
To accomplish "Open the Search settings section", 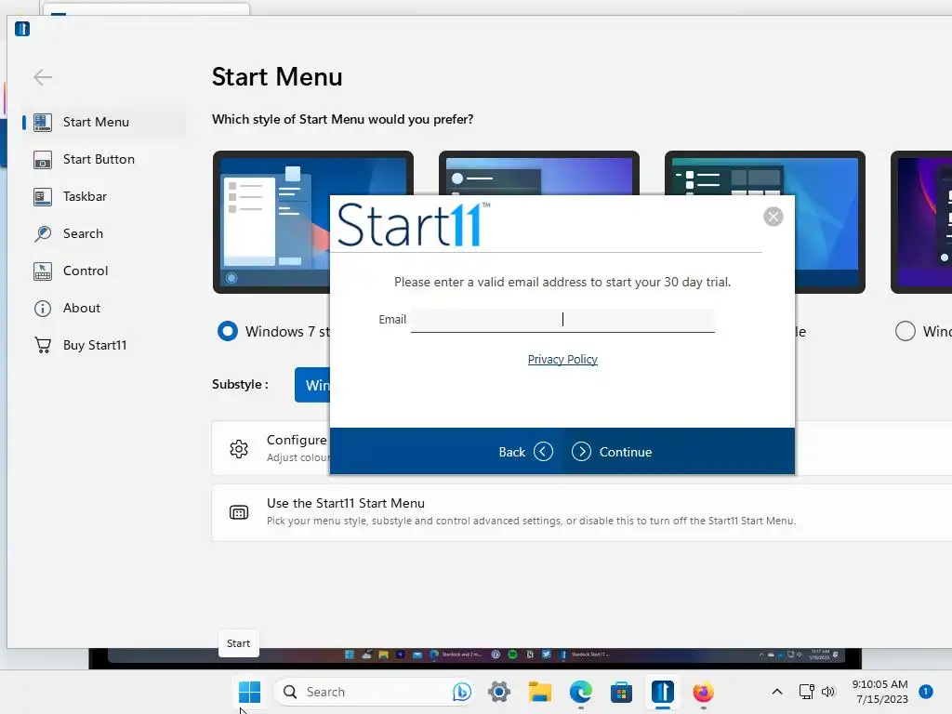I will click(103, 233).
